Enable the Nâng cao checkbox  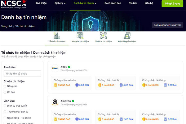tap(5, 86)
